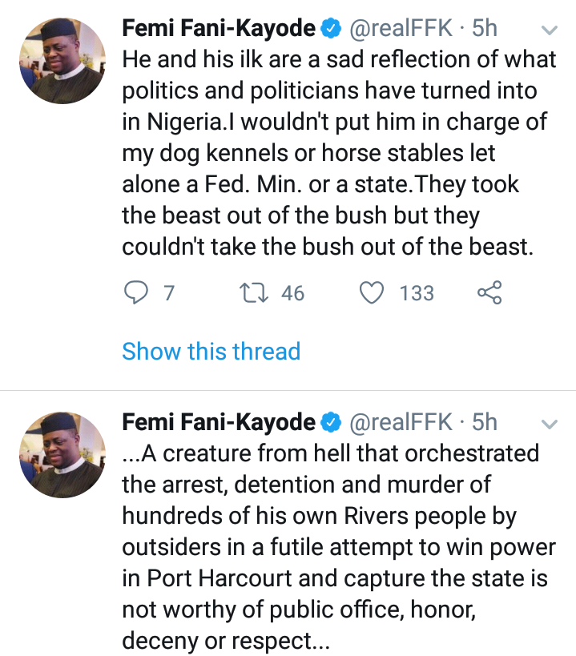Like the first tweet with heart icon

tap(371, 293)
